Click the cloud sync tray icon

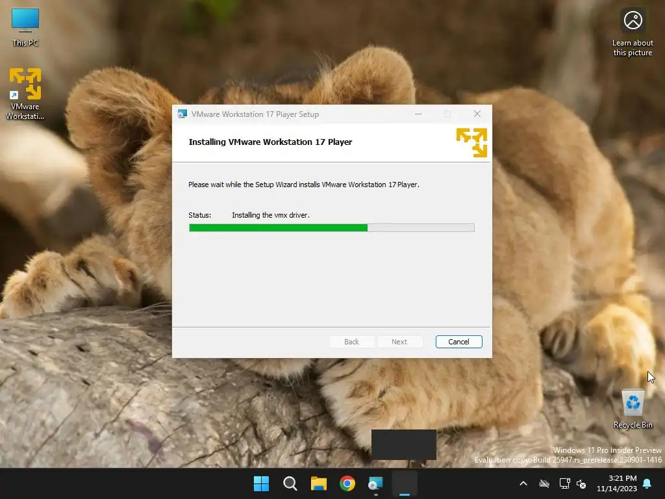click(x=544, y=483)
